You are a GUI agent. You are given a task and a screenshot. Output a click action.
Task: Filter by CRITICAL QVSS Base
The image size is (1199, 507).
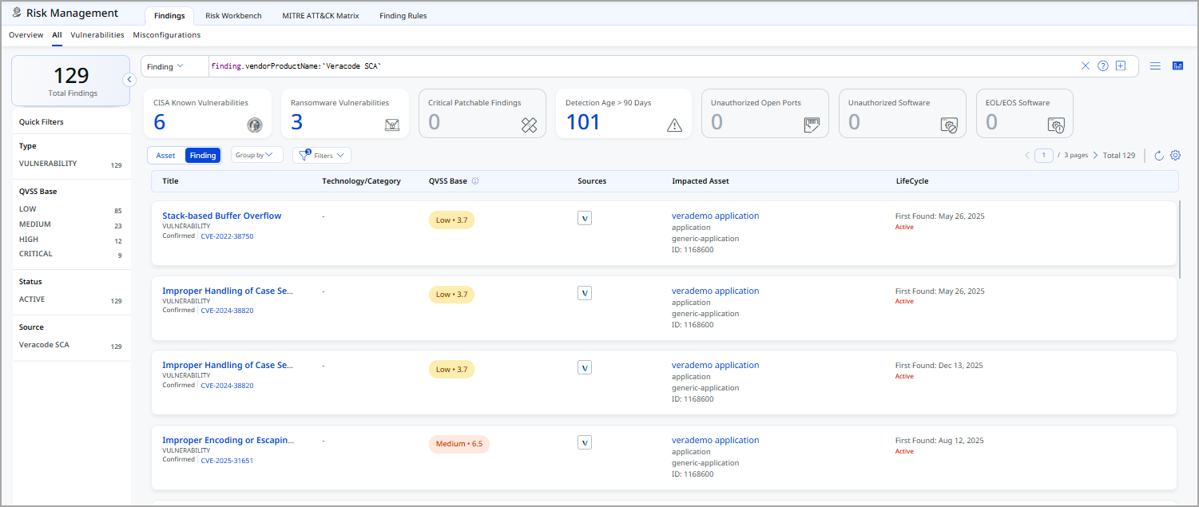pyautogui.click(x=36, y=254)
